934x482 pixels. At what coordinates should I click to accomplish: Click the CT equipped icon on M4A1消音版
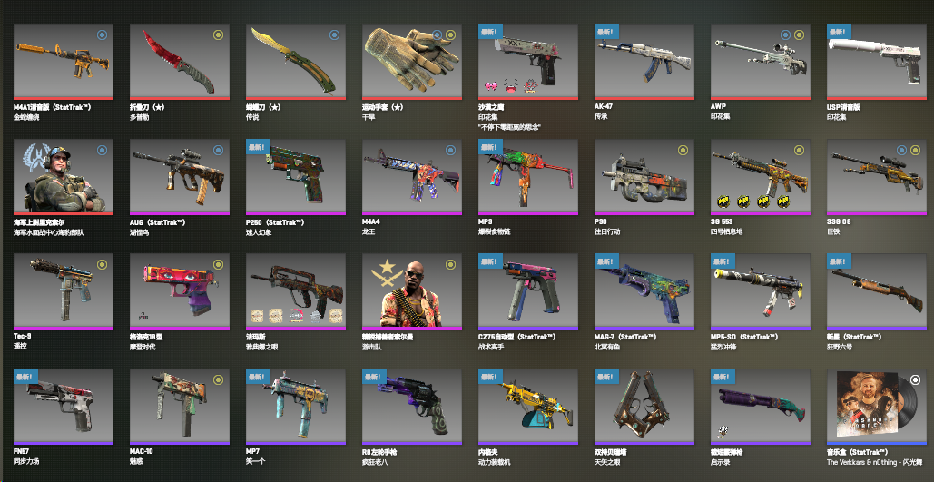point(102,35)
